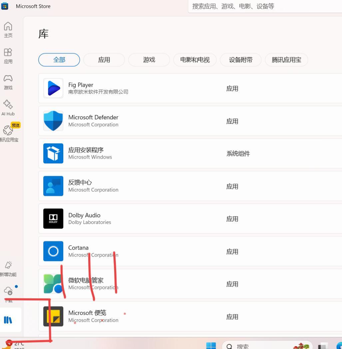Open the Downloads cloud icon
Viewport: 342px width, 349px height.
point(8,291)
